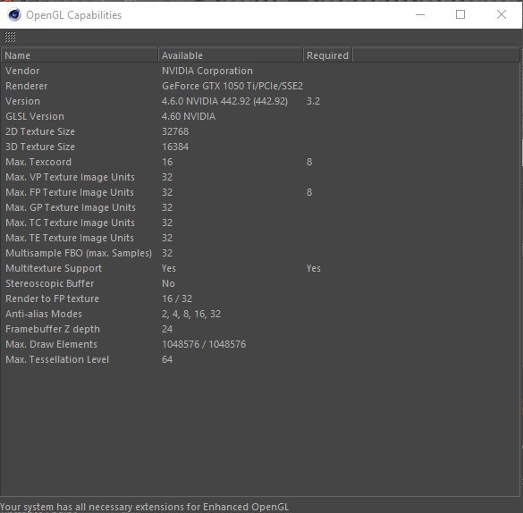Click the Framebuffer Z depth row
This screenshot has height=513, width=523.
click(260, 329)
